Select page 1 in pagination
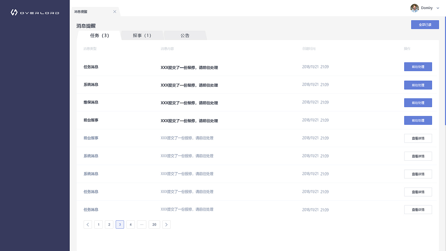 pyautogui.click(x=98, y=225)
